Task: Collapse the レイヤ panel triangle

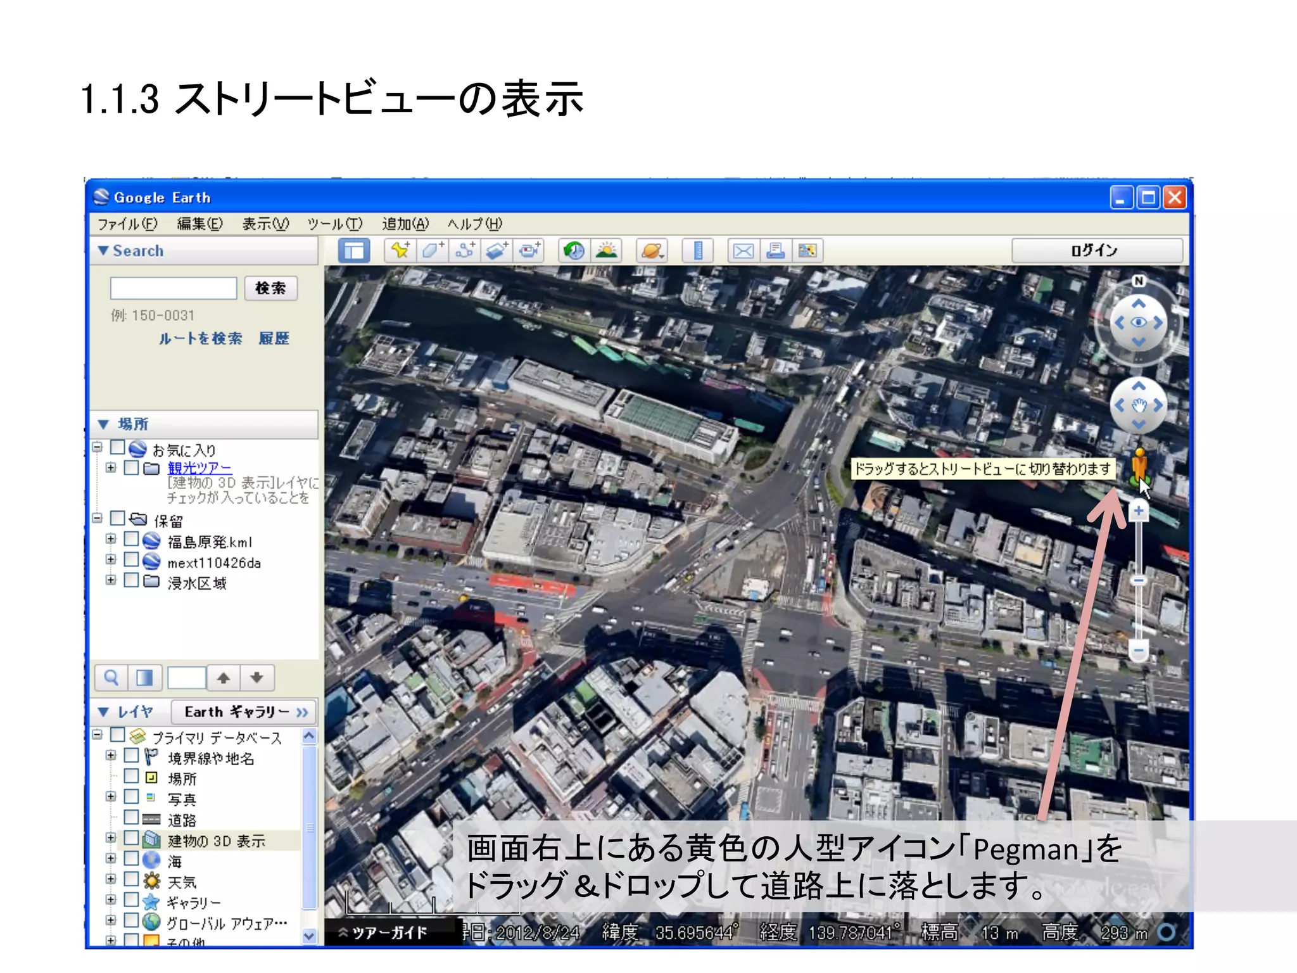Action: click(x=103, y=712)
